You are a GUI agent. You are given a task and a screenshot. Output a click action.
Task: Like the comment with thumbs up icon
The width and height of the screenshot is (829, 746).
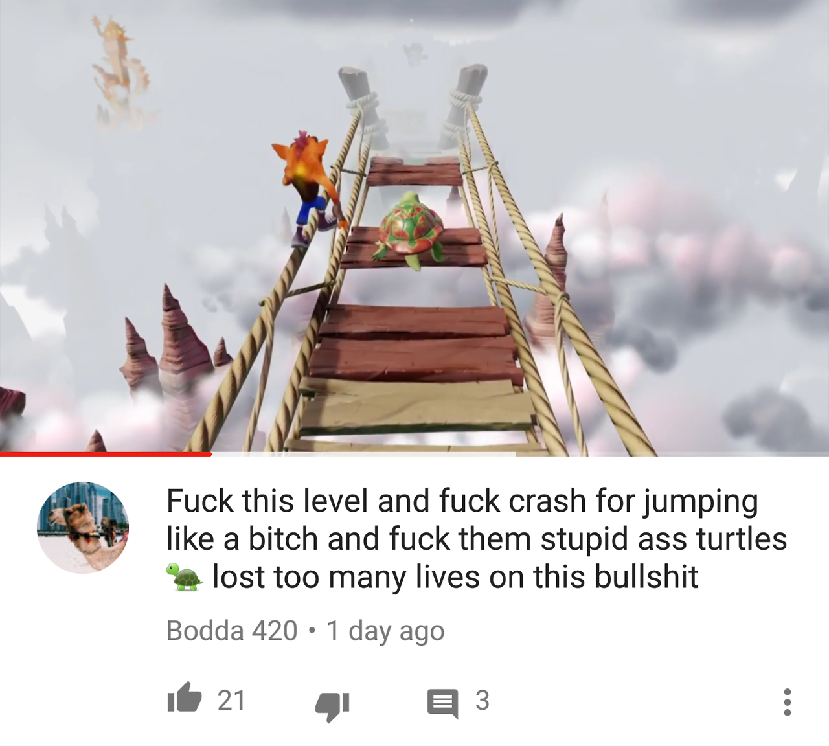coord(185,697)
